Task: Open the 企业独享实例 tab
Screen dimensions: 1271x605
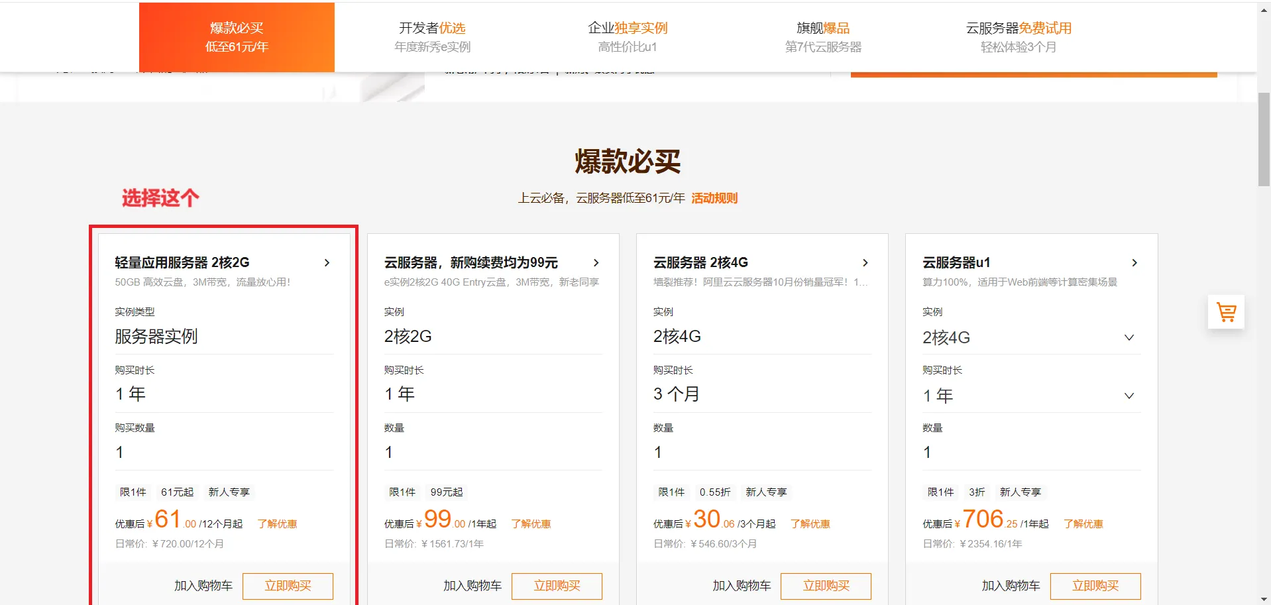Action: point(628,37)
